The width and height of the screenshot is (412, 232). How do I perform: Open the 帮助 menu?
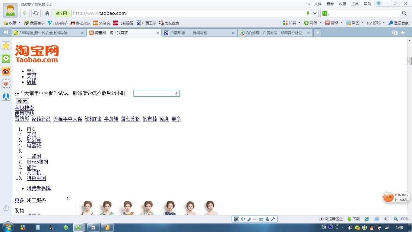367,4
